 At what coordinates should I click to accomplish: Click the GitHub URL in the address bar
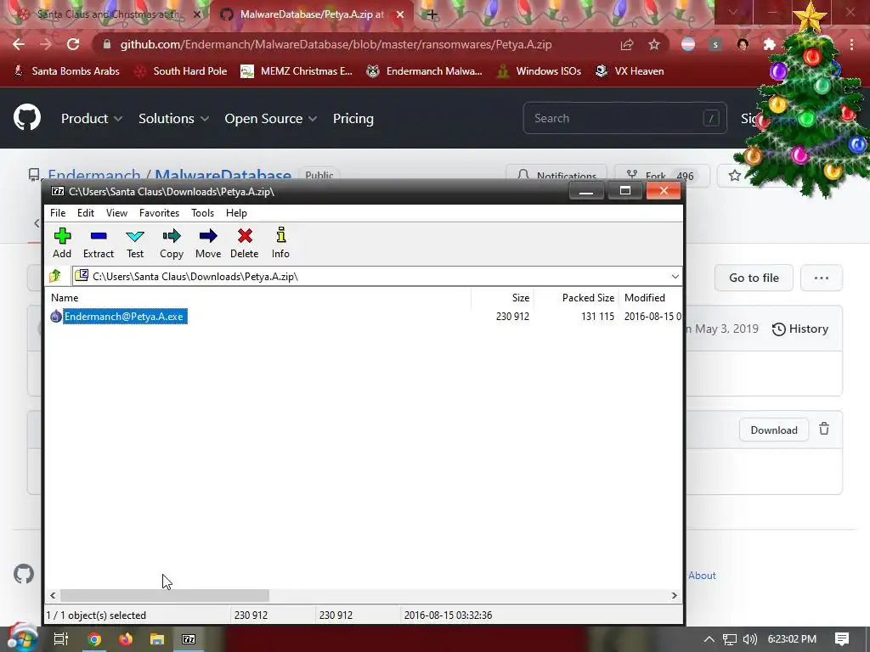point(336,44)
